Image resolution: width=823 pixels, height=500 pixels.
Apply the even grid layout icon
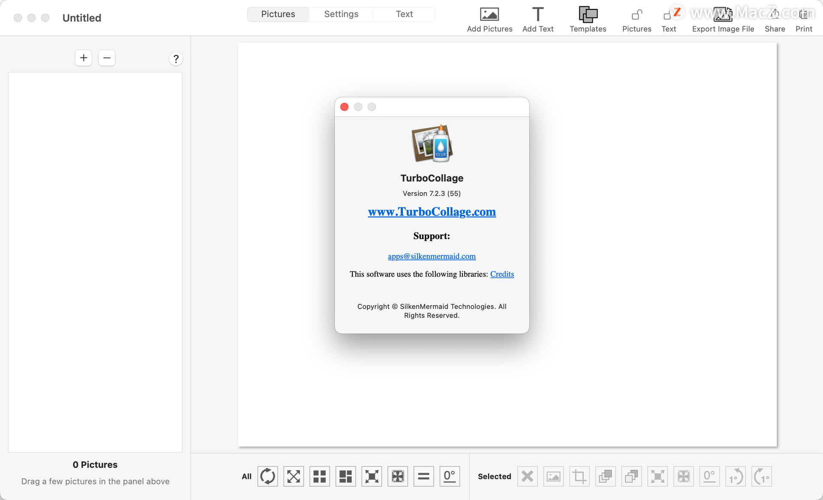pos(320,476)
